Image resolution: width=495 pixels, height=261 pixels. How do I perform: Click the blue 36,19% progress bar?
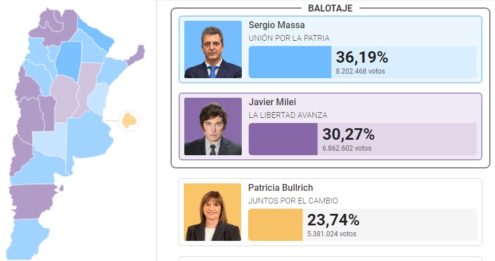point(290,62)
